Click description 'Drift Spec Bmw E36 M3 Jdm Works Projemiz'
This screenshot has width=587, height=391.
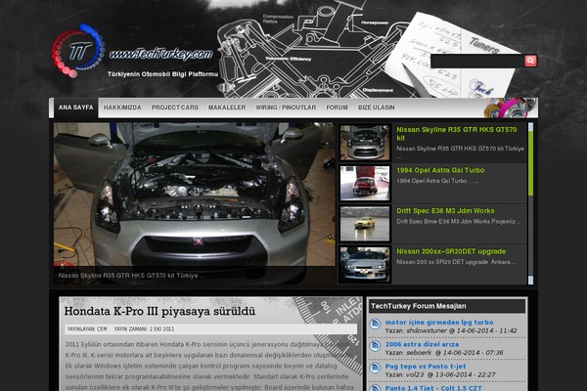coord(458,222)
